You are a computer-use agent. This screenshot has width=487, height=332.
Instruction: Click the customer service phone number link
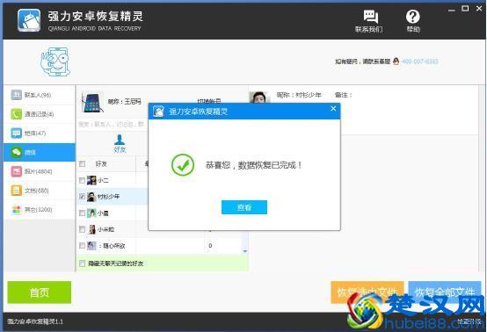click(x=420, y=61)
